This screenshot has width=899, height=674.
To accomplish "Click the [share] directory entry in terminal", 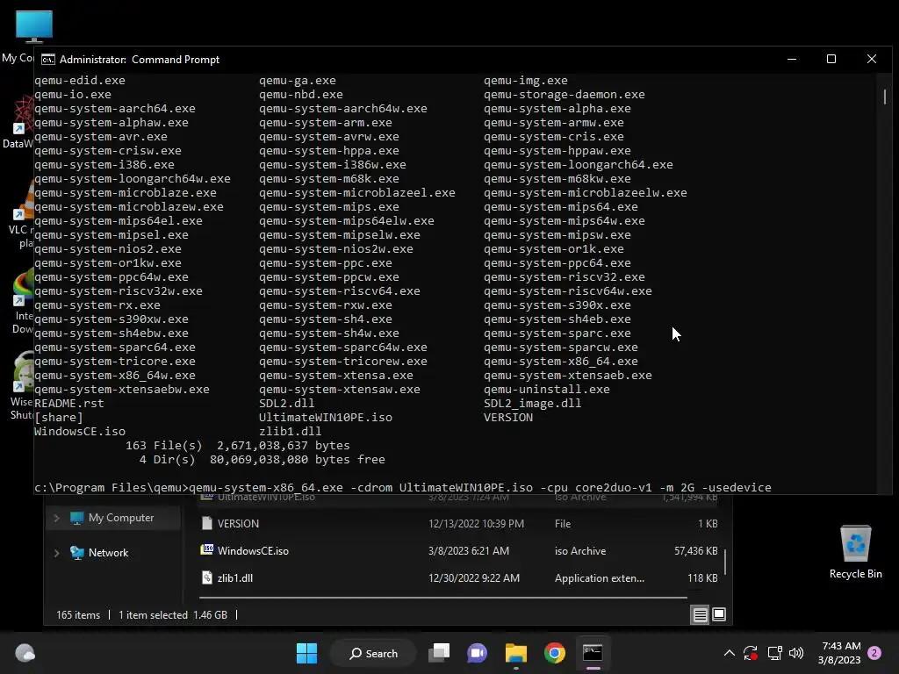I will 59,417.
